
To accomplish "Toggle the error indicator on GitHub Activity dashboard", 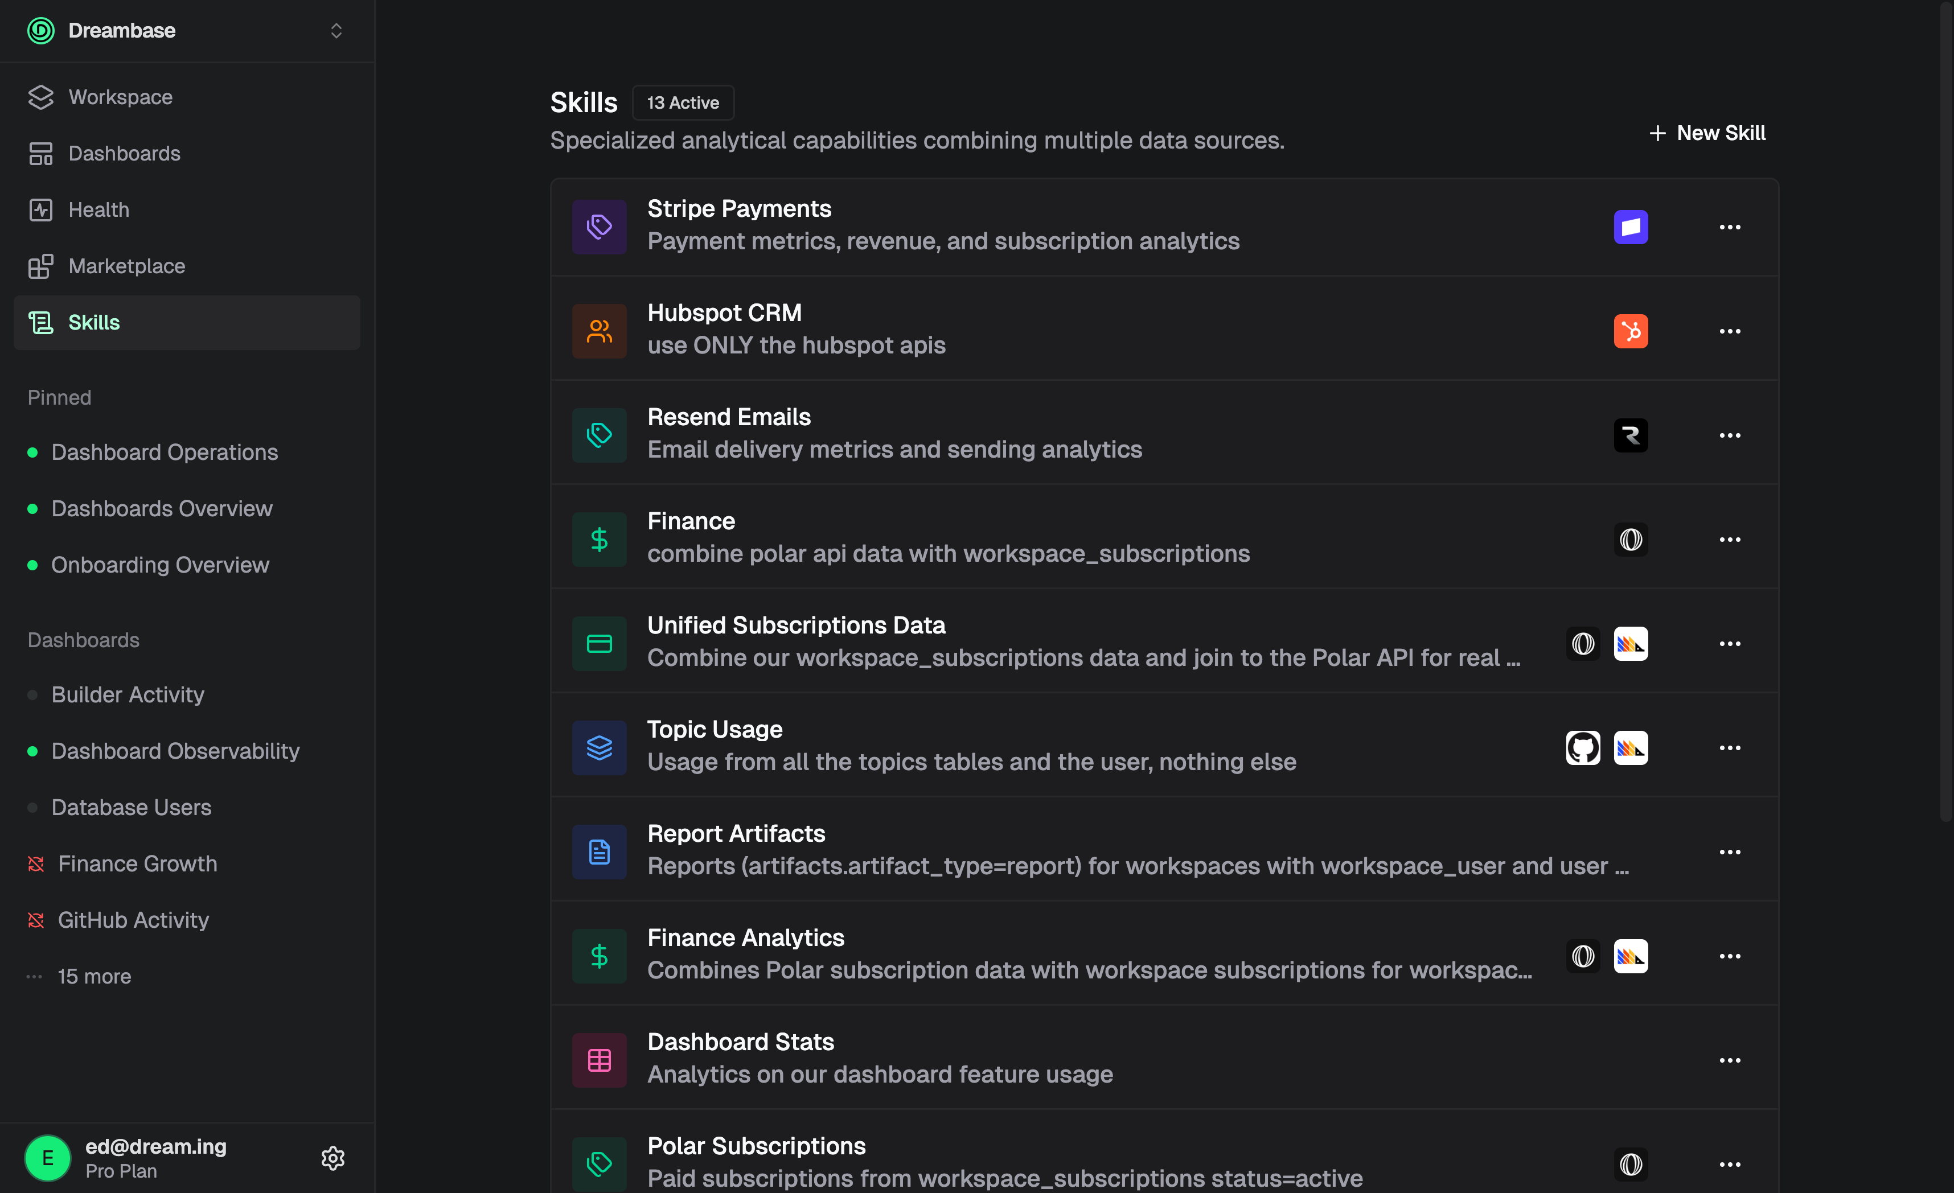I will click(35, 920).
